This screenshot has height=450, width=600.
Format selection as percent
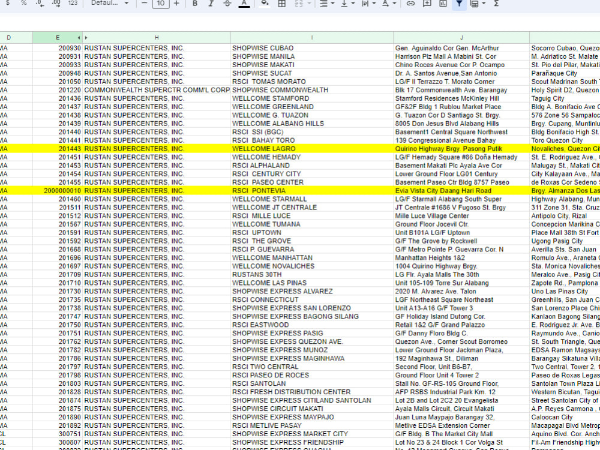tap(24, 3)
